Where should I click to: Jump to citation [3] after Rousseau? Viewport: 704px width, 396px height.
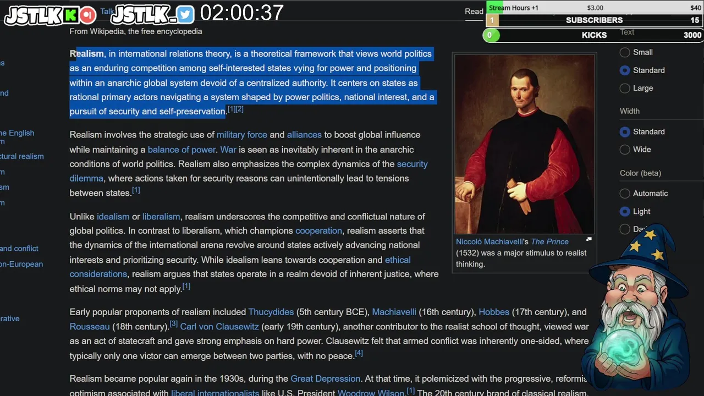[173, 324]
